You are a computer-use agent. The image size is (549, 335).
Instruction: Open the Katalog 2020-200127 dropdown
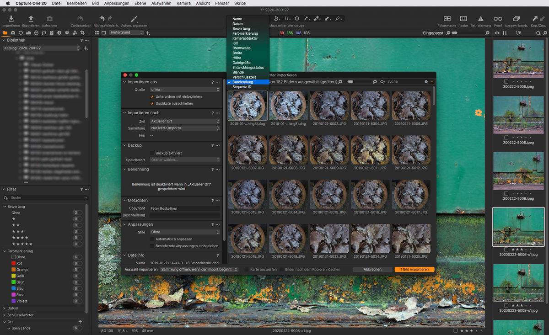click(41, 48)
